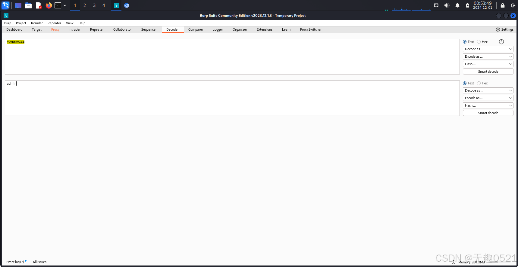518x267 pixels.
Task: Switch to workspace 2
Action: (x=85, y=5)
